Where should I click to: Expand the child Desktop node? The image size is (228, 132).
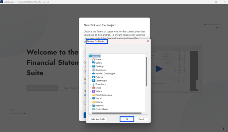coord(90,66)
